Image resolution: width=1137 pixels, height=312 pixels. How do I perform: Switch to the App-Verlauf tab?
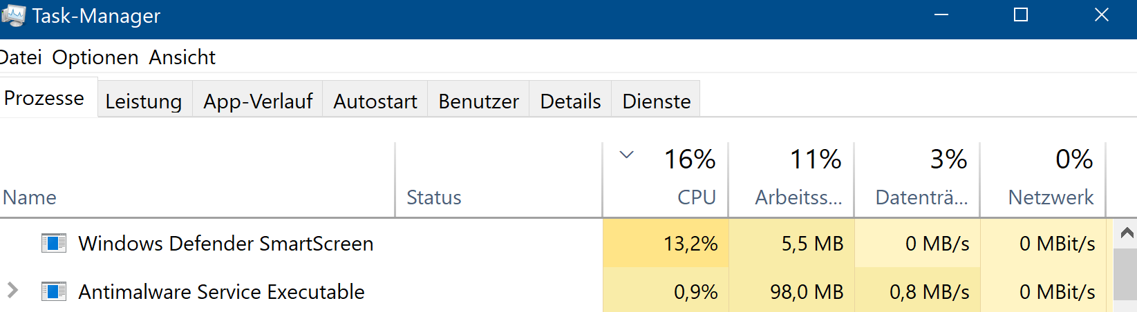[x=258, y=101]
